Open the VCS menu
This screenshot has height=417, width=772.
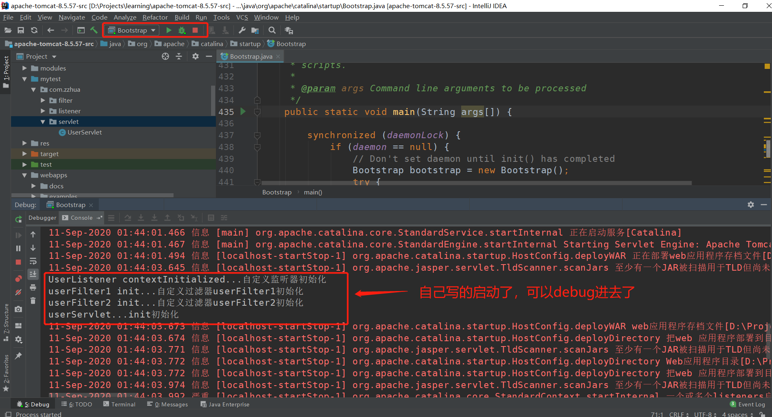click(x=242, y=18)
